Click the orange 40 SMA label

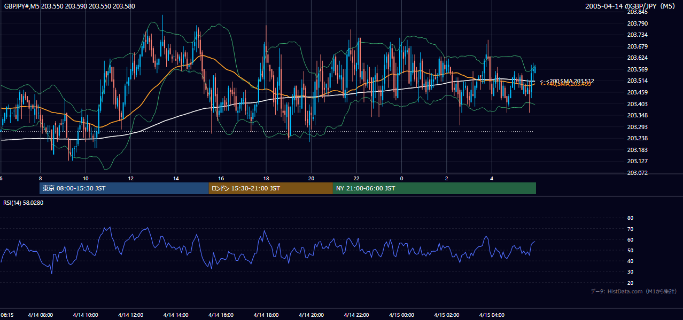[565, 84]
